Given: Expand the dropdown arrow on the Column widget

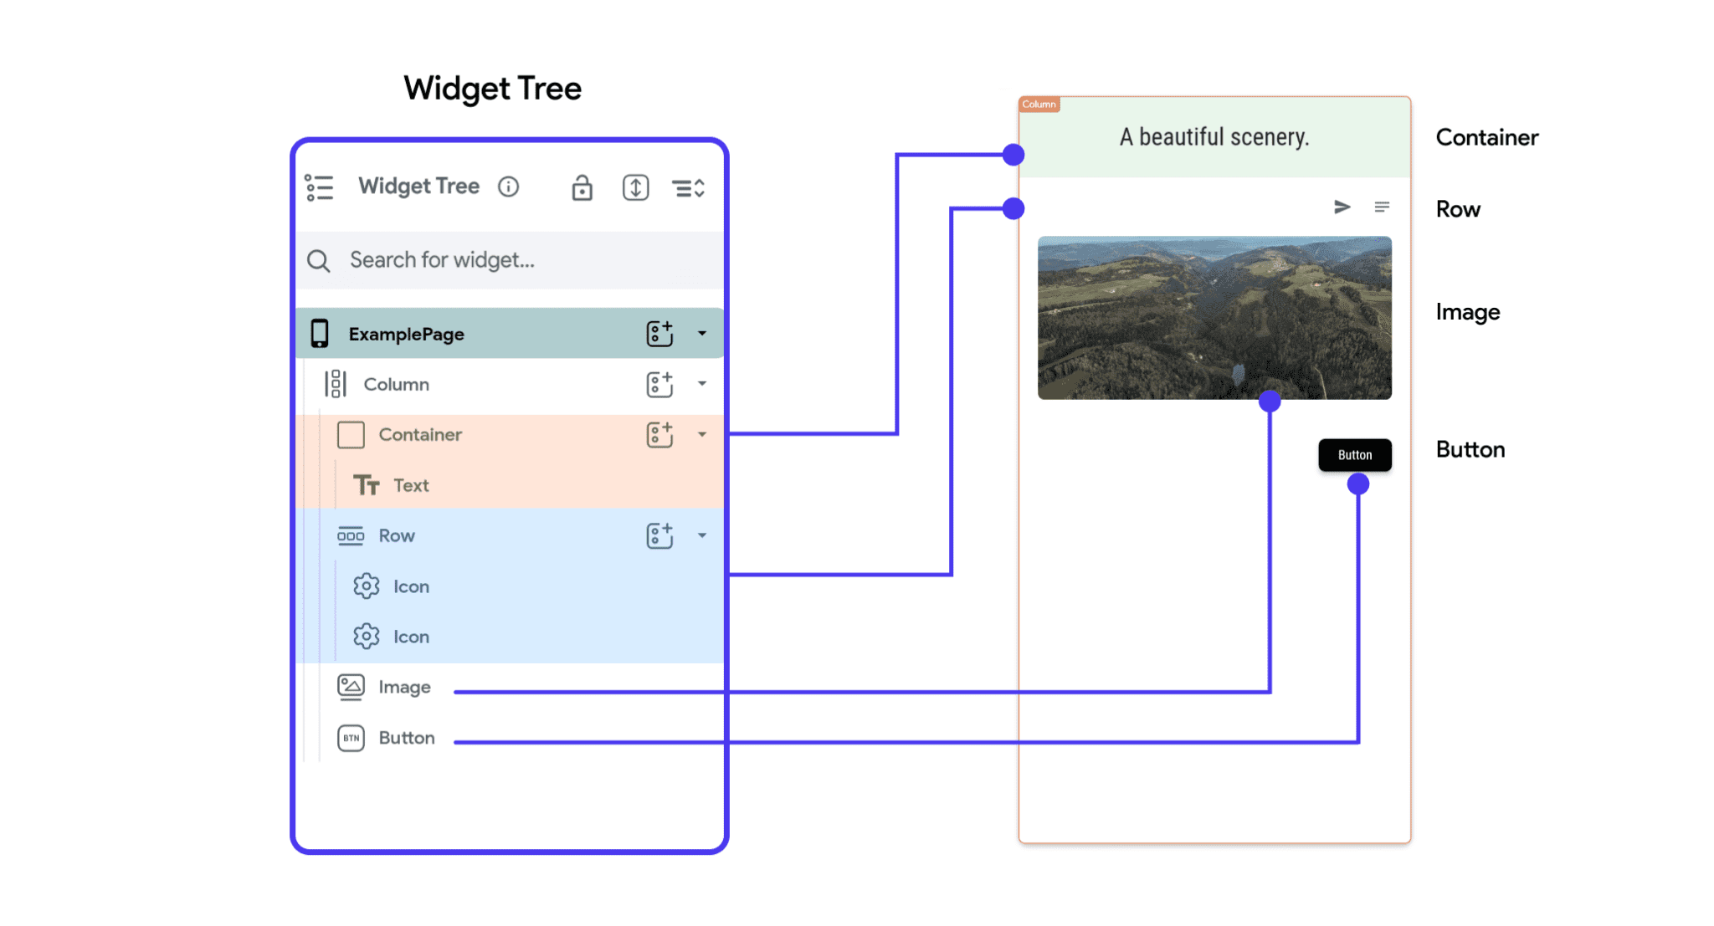Looking at the screenshot, I should pyautogui.click(x=702, y=384).
